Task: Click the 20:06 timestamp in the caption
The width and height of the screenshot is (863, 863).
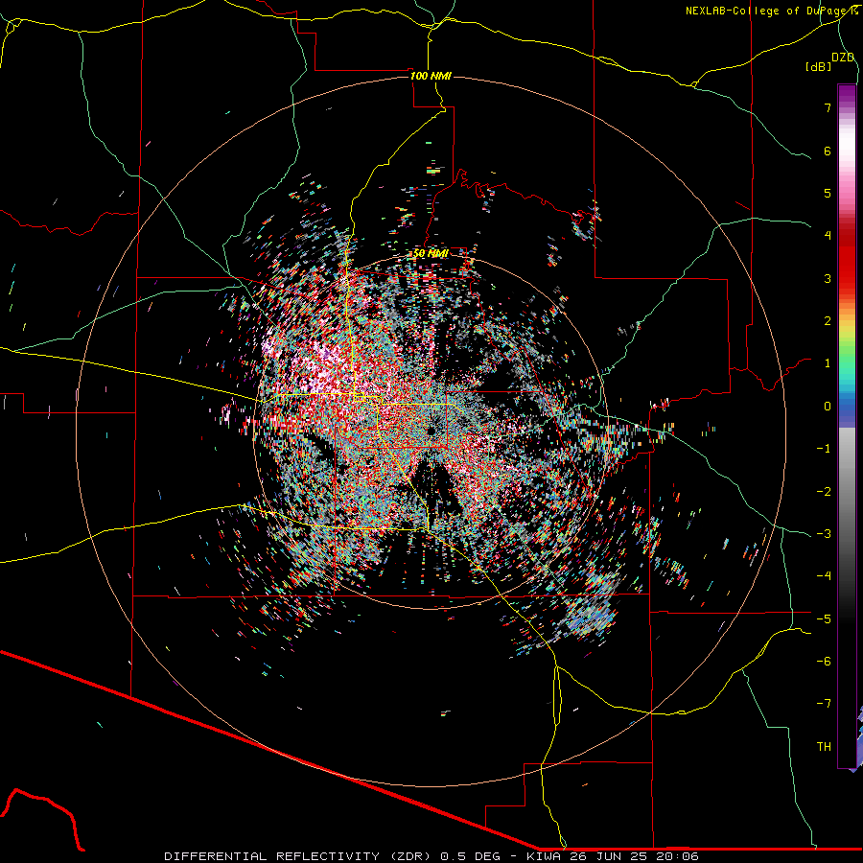Action: [x=678, y=856]
